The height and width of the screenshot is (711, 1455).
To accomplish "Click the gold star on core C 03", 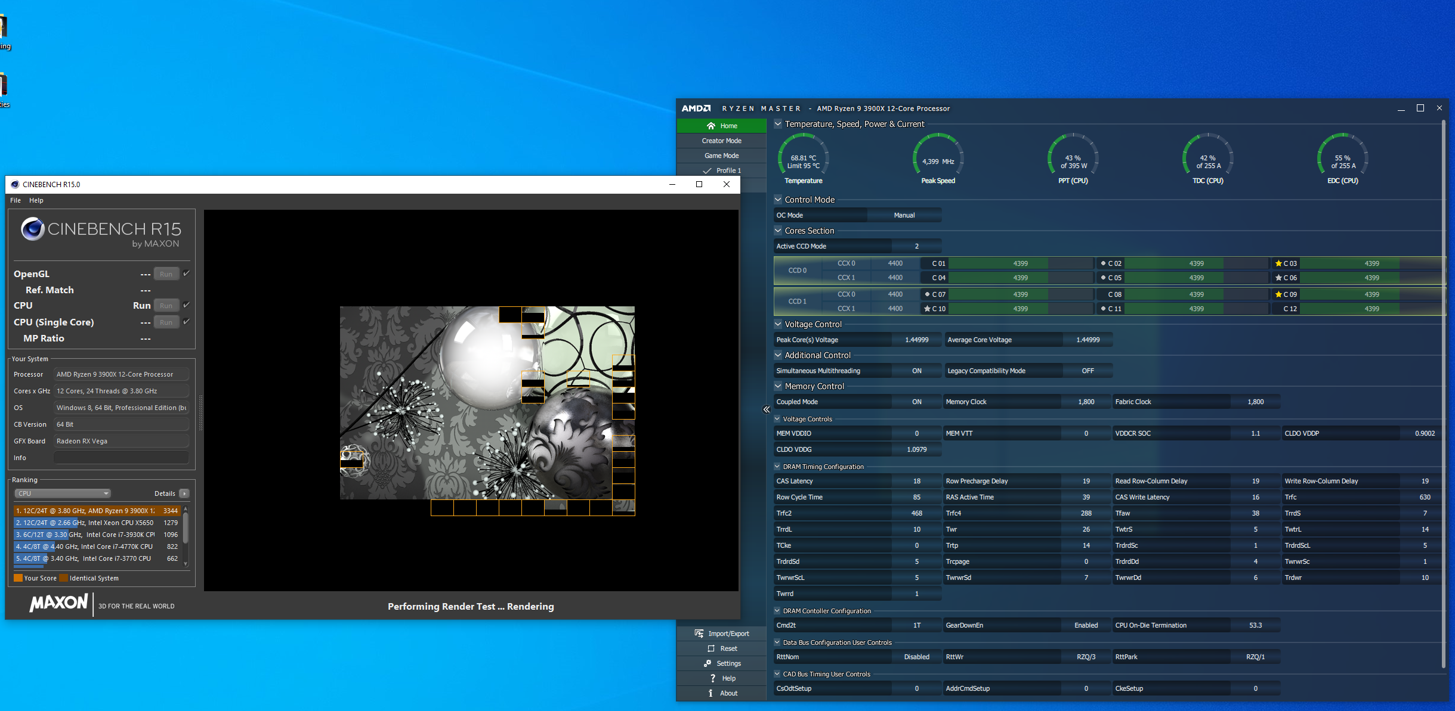I will (1278, 263).
